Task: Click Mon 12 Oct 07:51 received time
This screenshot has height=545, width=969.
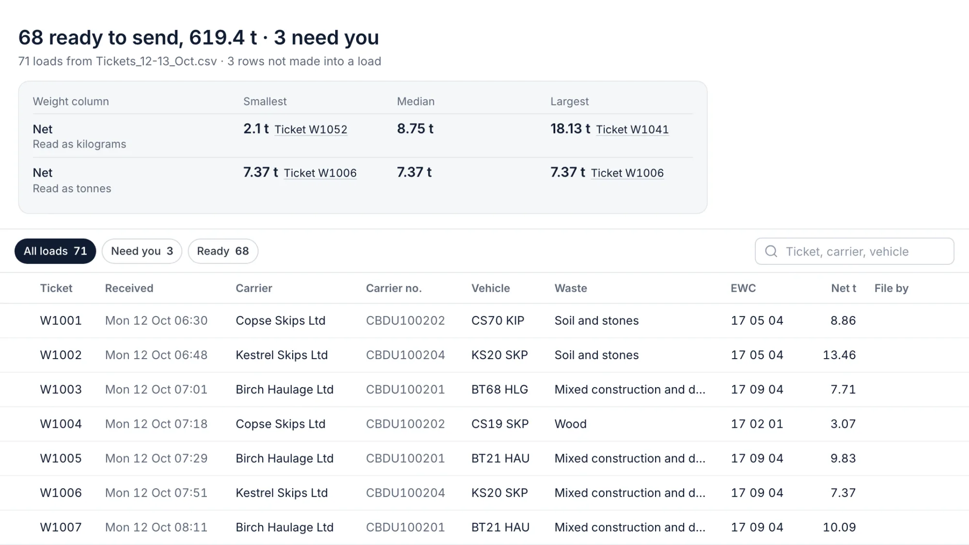Action: pyautogui.click(x=156, y=492)
